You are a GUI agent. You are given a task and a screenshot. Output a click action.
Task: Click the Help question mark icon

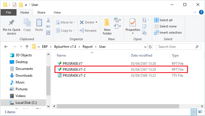201,12
